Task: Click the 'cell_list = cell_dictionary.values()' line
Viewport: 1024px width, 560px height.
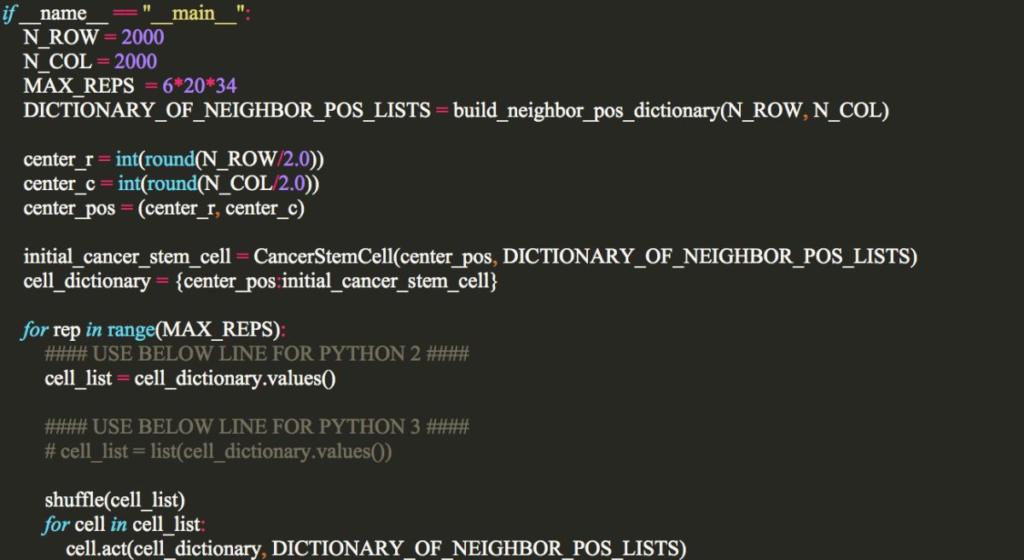Action: [x=189, y=379]
